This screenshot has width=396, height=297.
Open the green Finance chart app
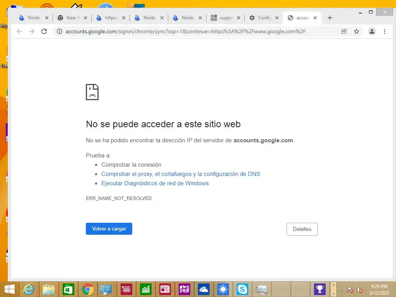tap(146, 289)
